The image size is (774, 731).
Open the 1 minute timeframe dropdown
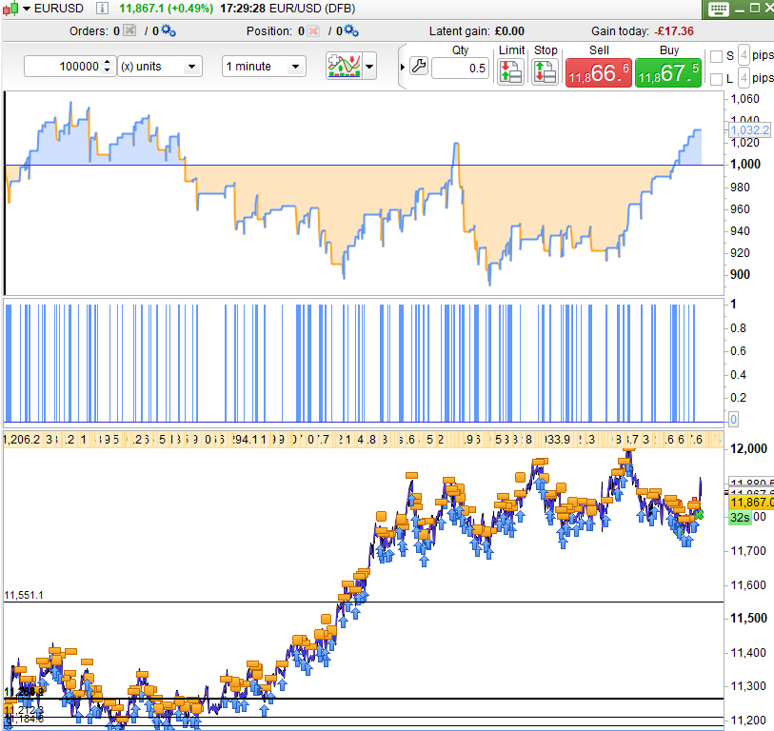point(264,66)
